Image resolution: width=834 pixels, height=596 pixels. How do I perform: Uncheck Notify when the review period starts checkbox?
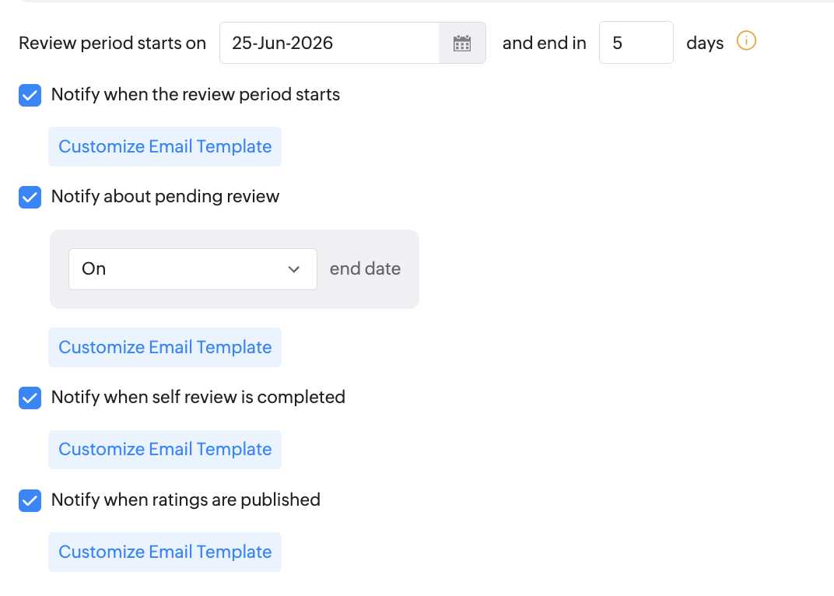(x=30, y=96)
